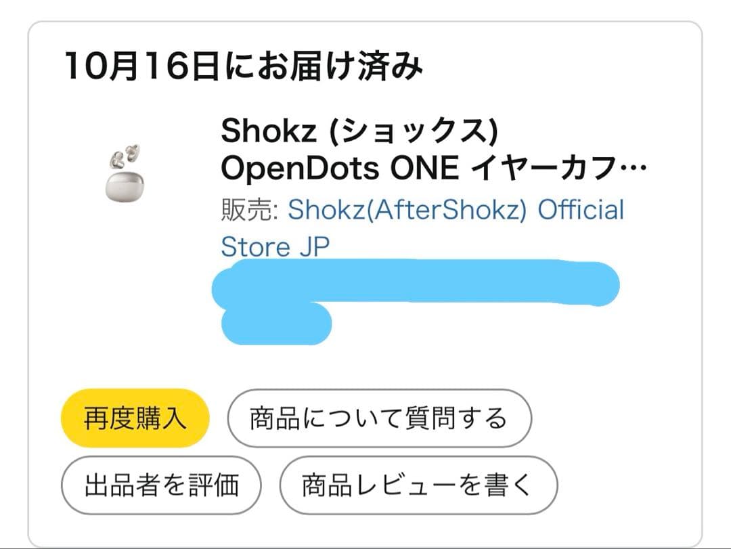Start a seller rating for Shokz Official Store

pos(161,484)
